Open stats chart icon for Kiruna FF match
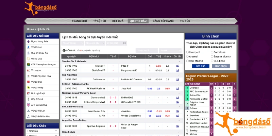The width and height of the screenshot is (272, 136). pos(177,66)
